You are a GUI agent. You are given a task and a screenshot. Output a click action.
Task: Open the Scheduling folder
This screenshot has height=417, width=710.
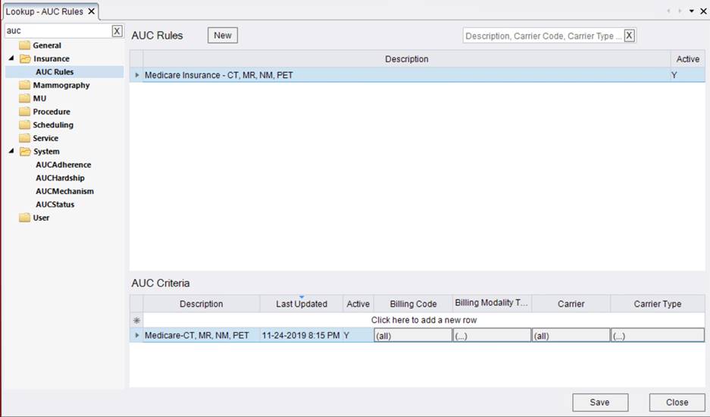pos(52,125)
